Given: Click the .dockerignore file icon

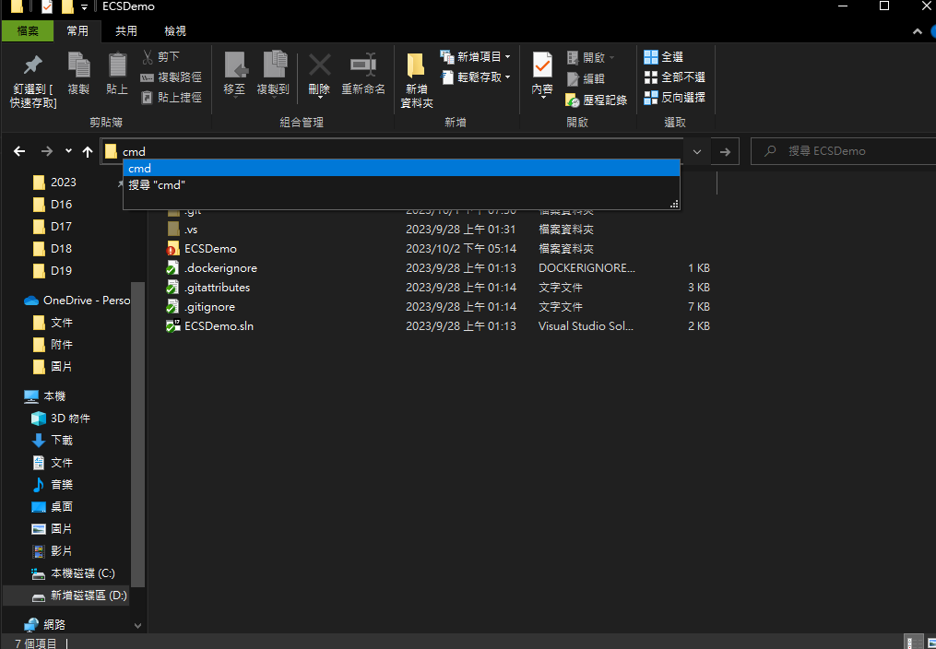Looking at the screenshot, I should click(x=173, y=268).
